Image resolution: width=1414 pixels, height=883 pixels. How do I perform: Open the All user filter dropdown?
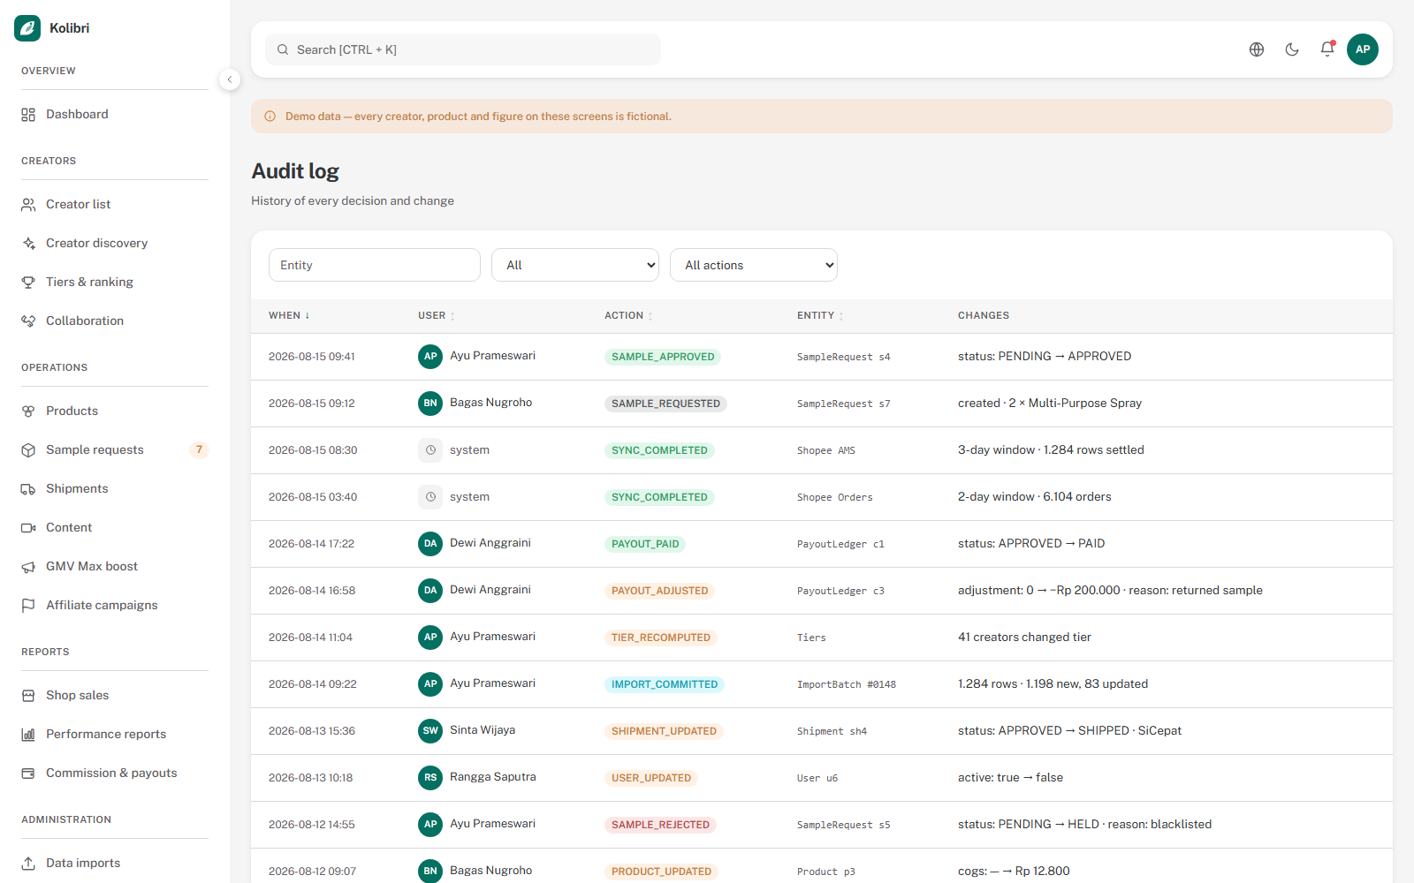tap(575, 265)
